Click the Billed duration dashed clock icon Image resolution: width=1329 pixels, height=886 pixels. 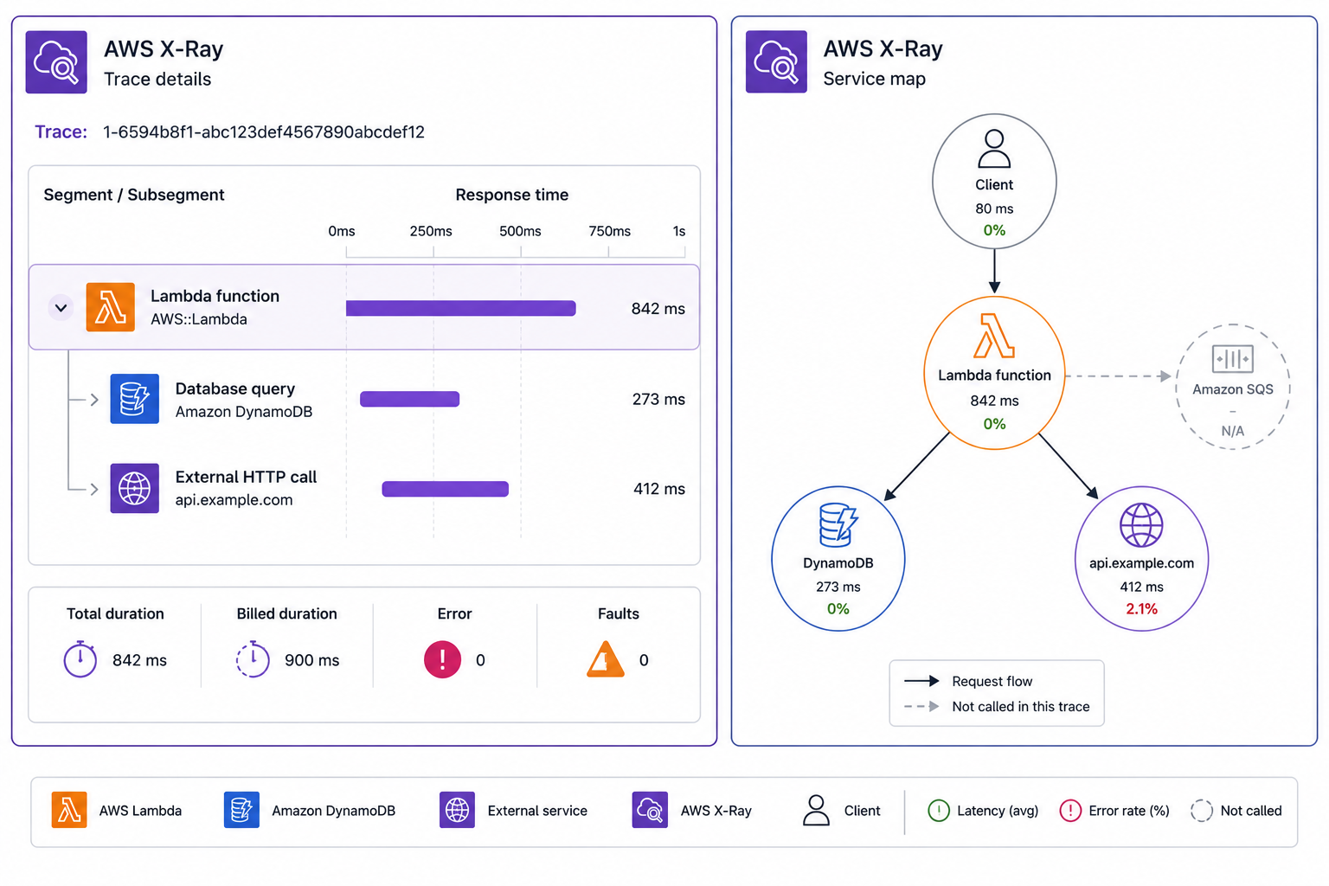point(253,659)
